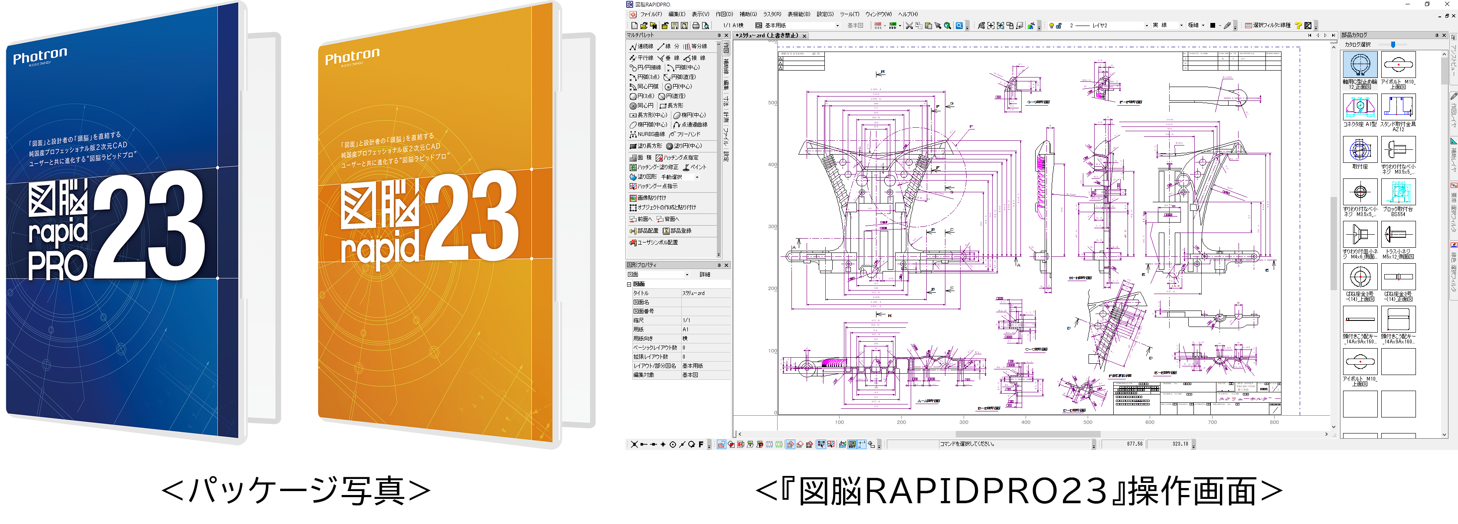Open the 作図(D) menu
This screenshot has width=1458, height=524.
click(x=724, y=14)
